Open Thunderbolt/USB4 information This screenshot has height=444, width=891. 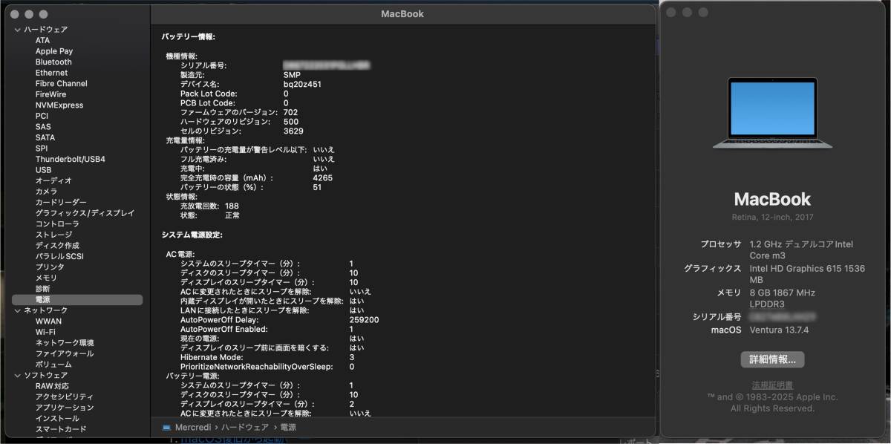71,159
